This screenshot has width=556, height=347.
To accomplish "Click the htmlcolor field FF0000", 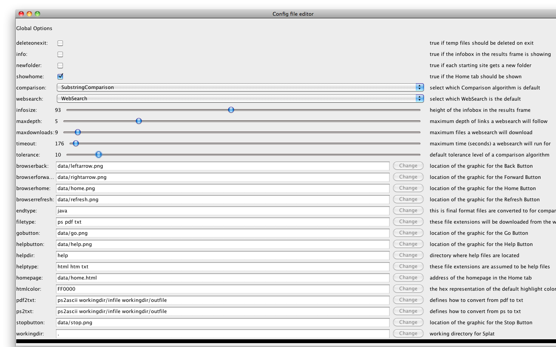I will (223, 289).
